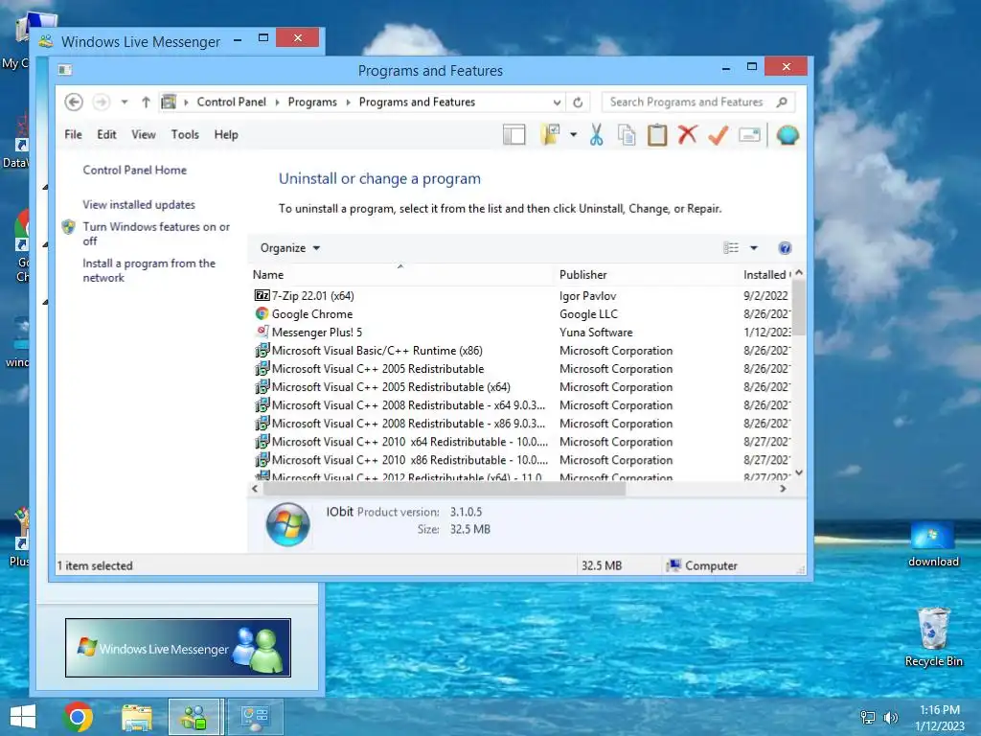Screen dimensions: 981x736
Task: Click the Back navigation arrow
Action: [x=74, y=102]
